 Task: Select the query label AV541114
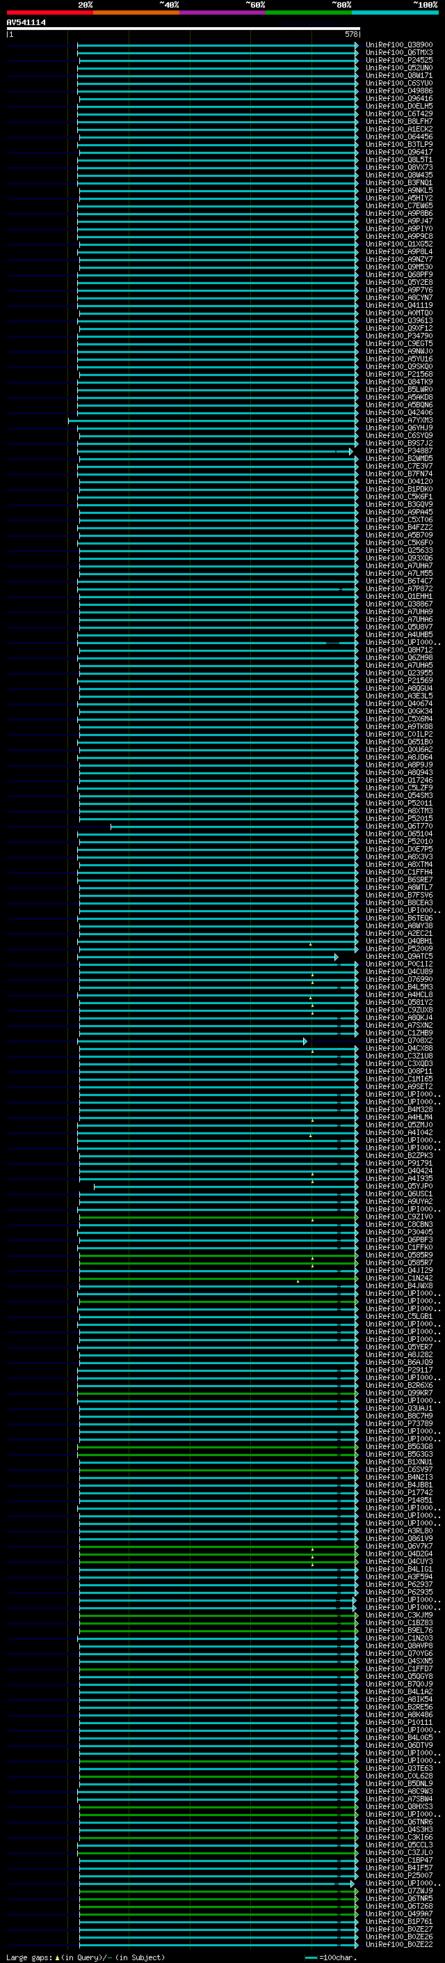click(26, 23)
